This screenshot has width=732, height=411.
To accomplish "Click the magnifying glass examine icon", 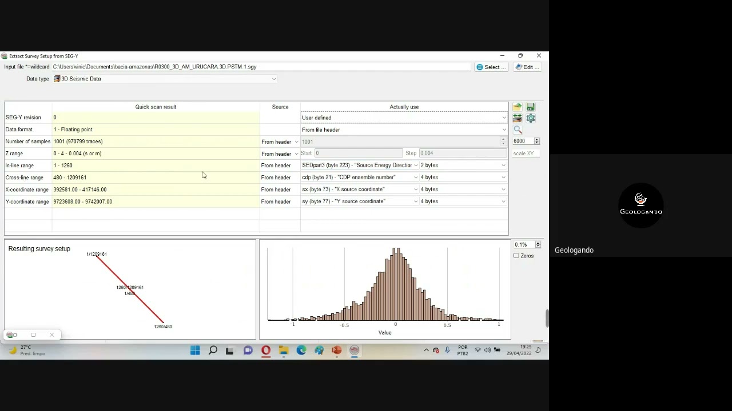I will pyautogui.click(x=518, y=130).
